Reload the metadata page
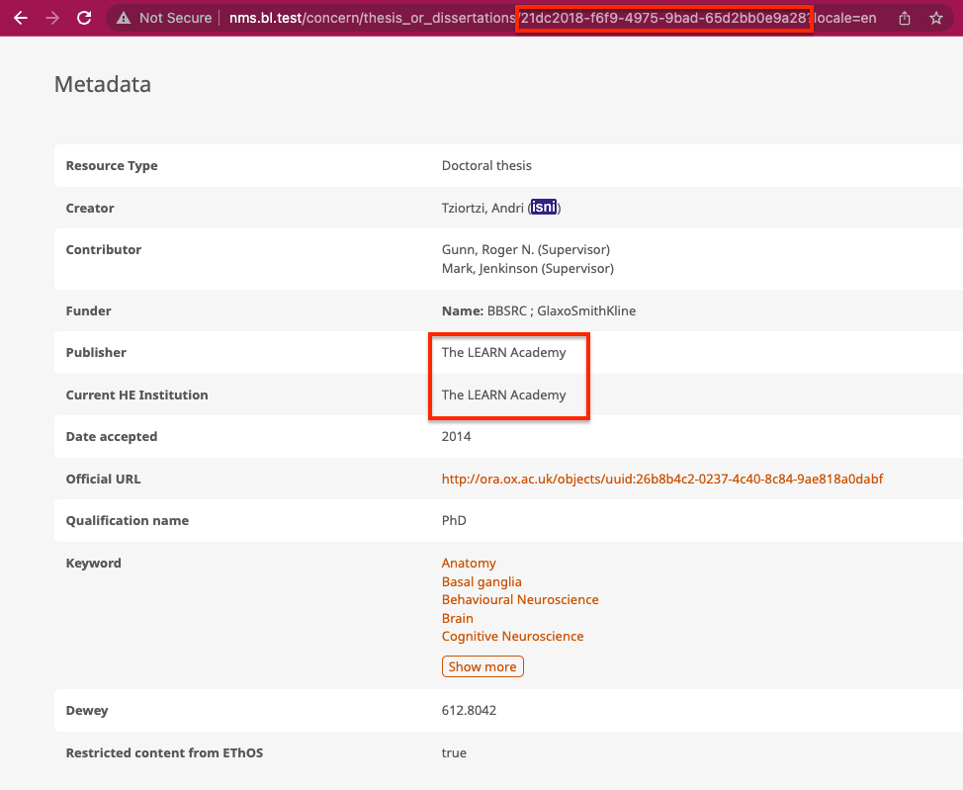The width and height of the screenshot is (963, 790). (x=84, y=18)
